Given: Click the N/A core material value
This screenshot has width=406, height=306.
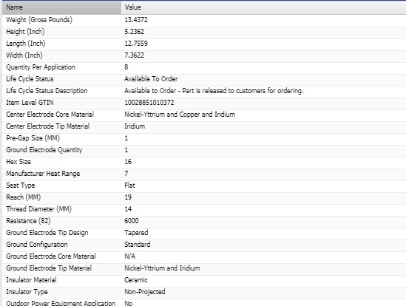Looking at the screenshot, I should pos(129,256).
